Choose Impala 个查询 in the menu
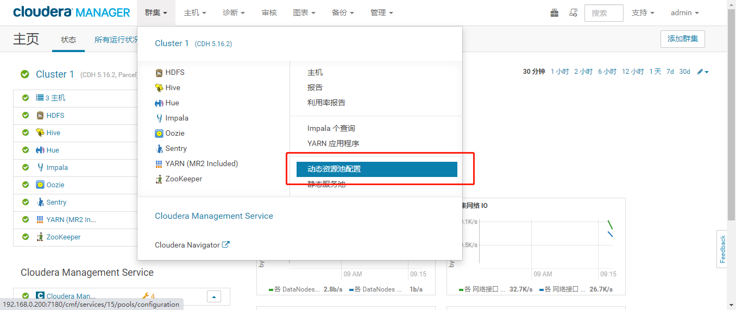The width and height of the screenshot is (736, 310). coord(331,128)
